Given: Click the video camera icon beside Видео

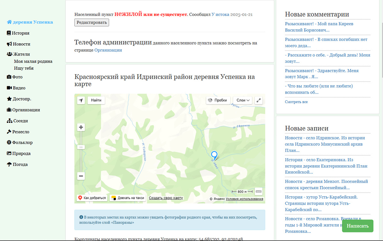Looking at the screenshot, I should pyautogui.click(x=9, y=88).
